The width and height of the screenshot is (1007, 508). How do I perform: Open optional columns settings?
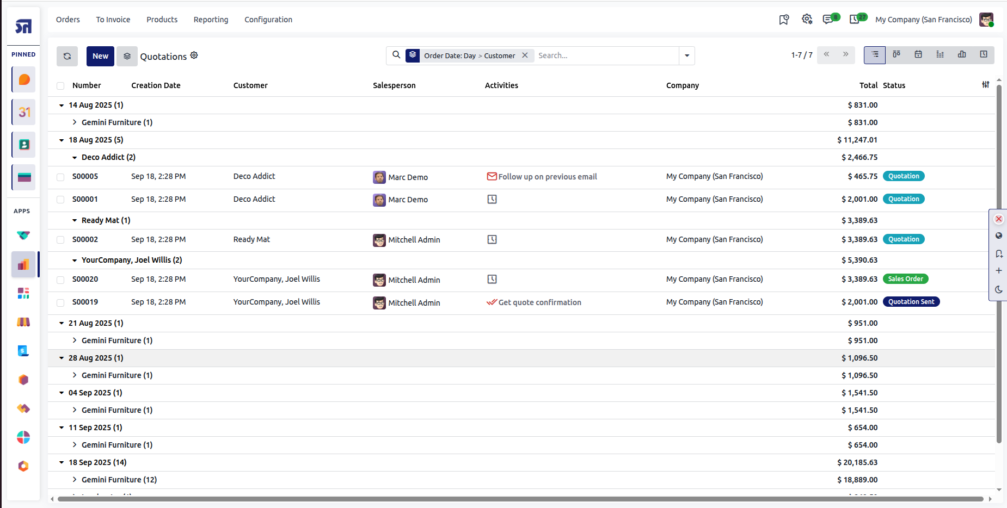[986, 85]
